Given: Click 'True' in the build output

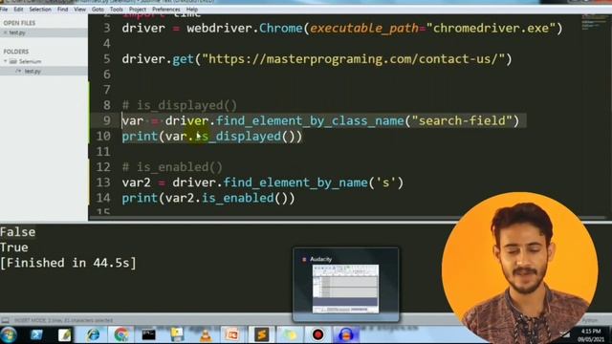Looking at the screenshot, I should pyautogui.click(x=14, y=247).
